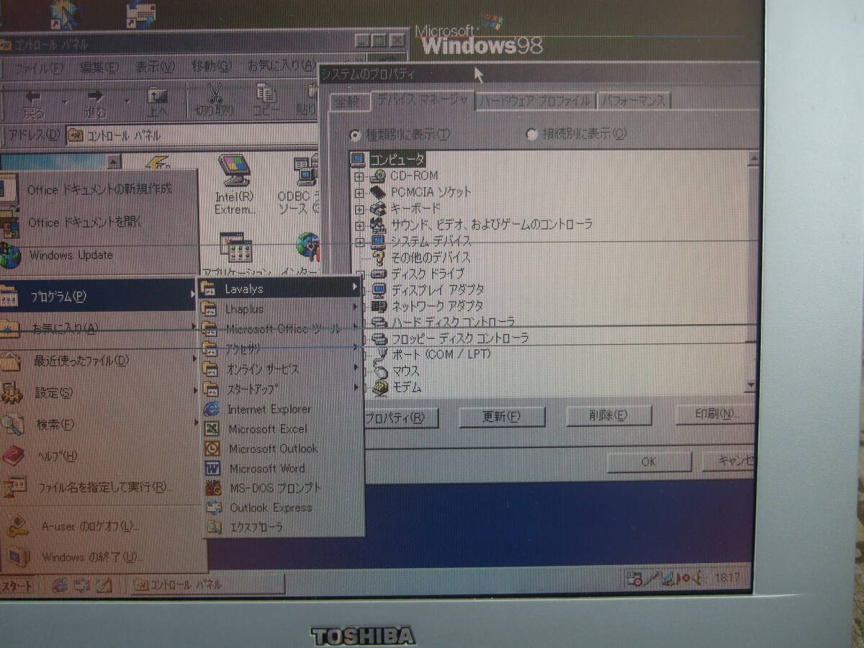Open Intel(R) Extreme control panel icon
This screenshot has width=864, height=648.
tap(234, 184)
